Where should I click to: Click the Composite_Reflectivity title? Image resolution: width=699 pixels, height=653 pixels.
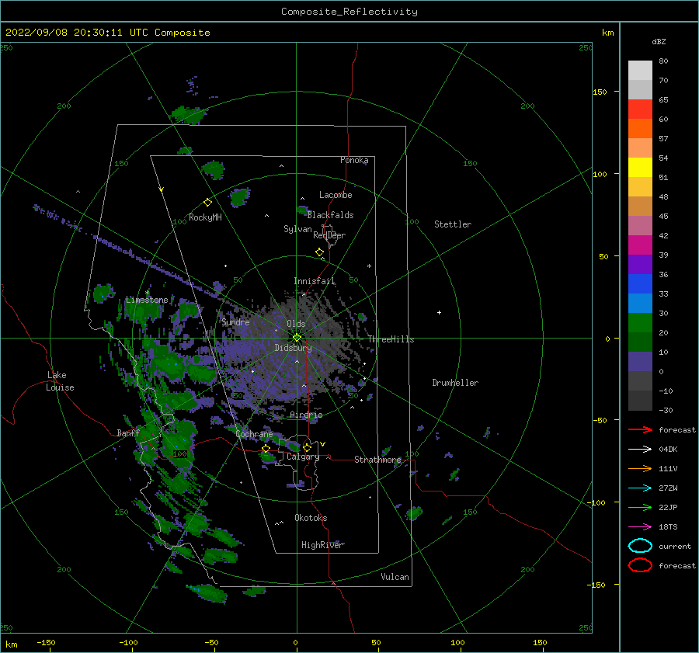(349, 12)
